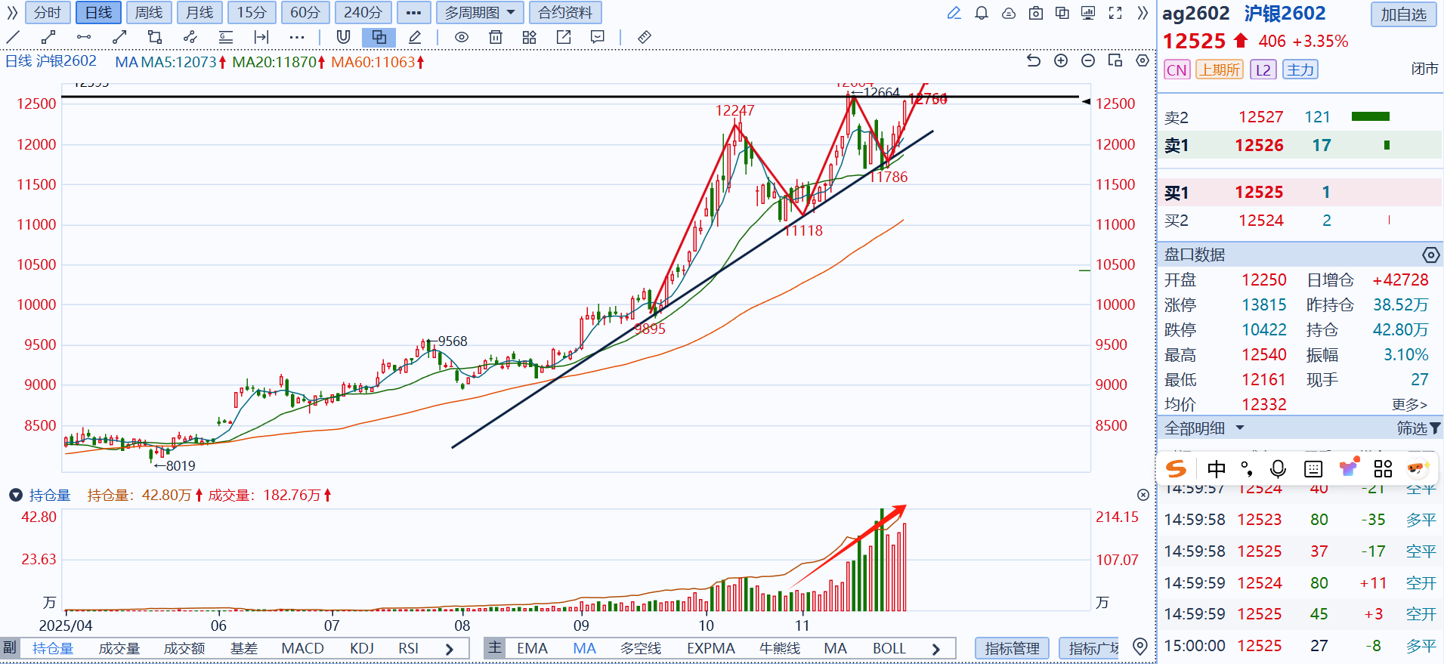This screenshot has height=664, width=1444.
Task: Zoom in on the chart with the plus icon
Action: click(1061, 60)
